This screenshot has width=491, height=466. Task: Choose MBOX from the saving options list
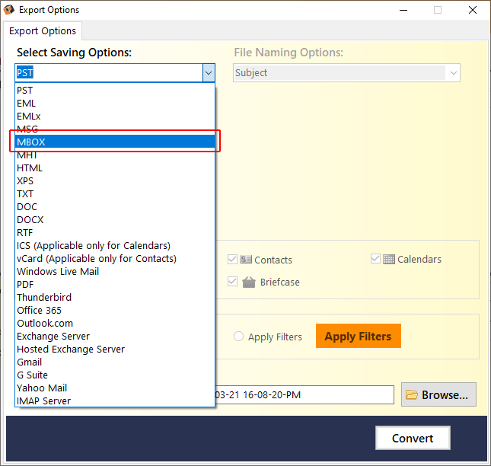click(115, 142)
